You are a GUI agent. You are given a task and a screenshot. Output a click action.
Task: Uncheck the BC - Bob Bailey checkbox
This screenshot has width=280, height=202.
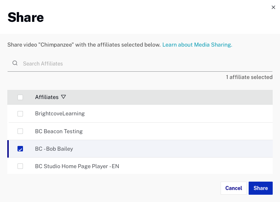pyautogui.click(x=20, y=149)
